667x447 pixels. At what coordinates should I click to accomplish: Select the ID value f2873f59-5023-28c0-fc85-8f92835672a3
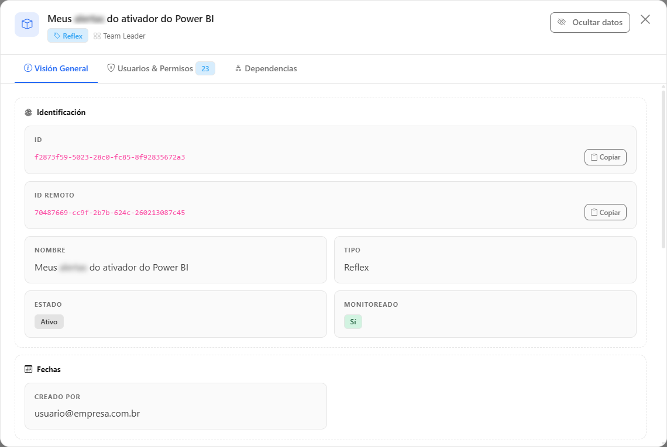pyautogui.click(x=110, y=157)
